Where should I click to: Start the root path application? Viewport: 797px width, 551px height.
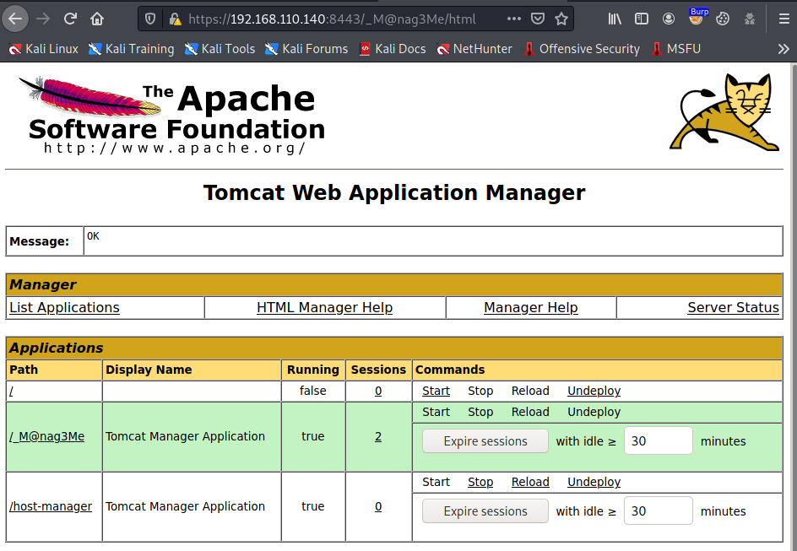coord(436,392)
